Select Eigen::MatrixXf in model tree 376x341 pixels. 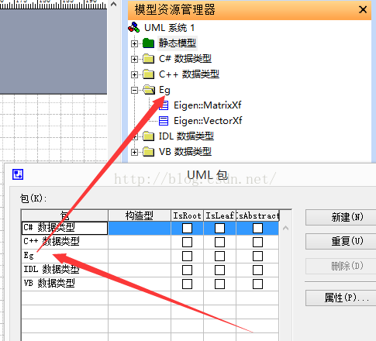[208, 105]
